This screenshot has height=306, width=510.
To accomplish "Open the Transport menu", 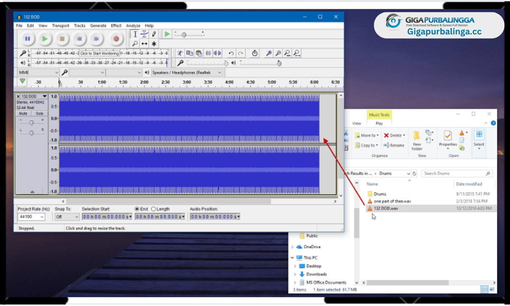I will click(60, 25).
